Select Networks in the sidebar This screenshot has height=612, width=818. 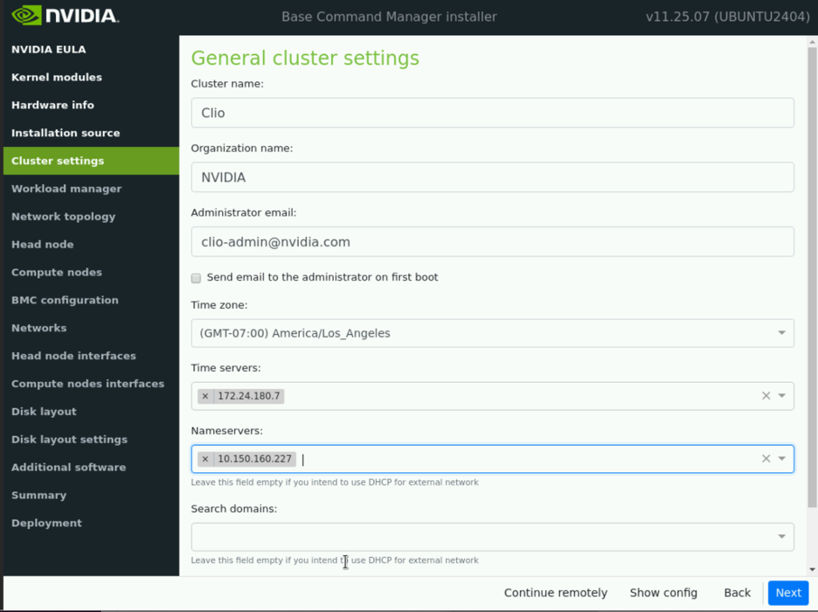tap(91, 328)
